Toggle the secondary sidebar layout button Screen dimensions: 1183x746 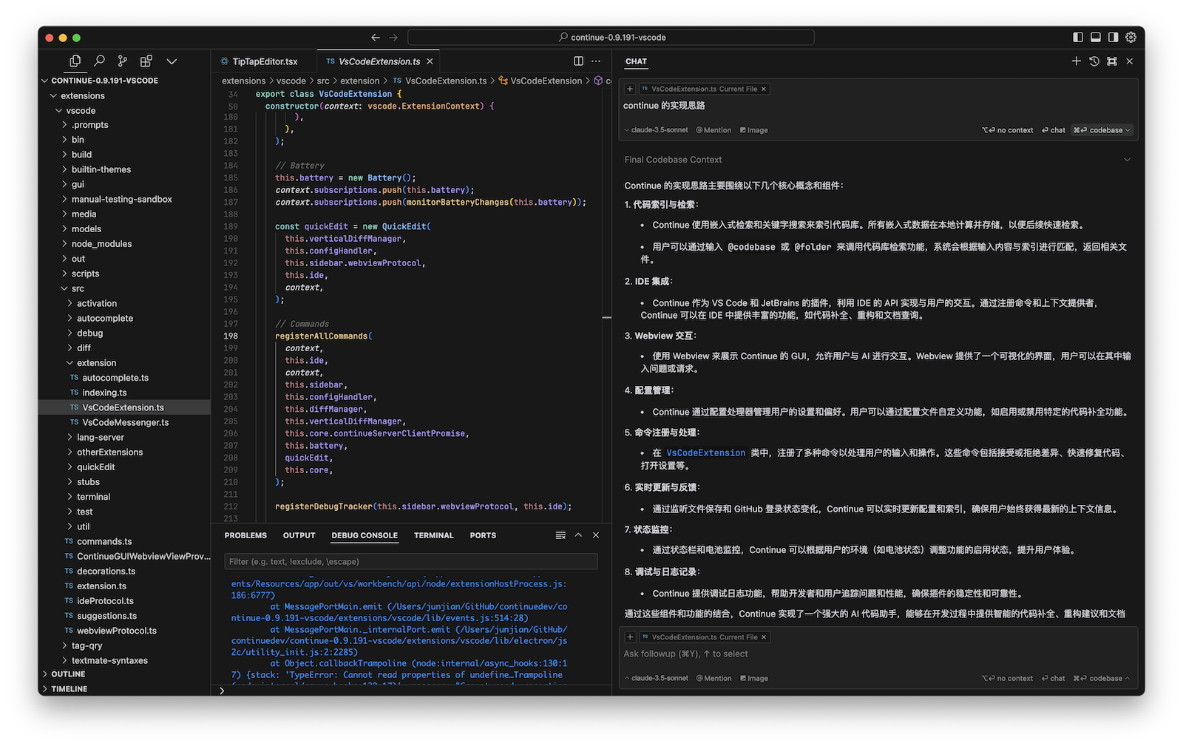coord(1113,37)
